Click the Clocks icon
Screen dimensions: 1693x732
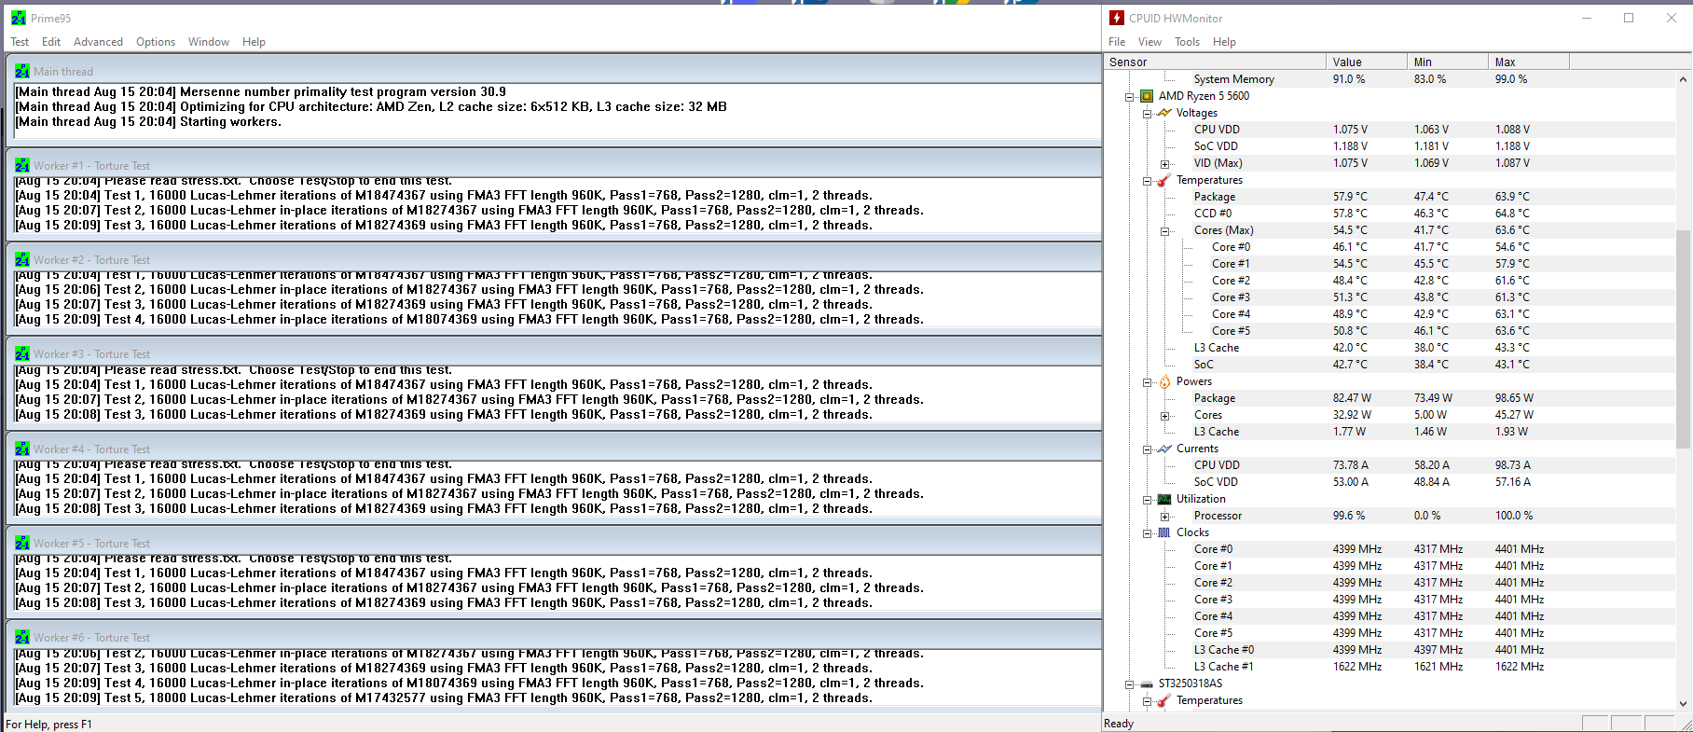(1164, 532)
